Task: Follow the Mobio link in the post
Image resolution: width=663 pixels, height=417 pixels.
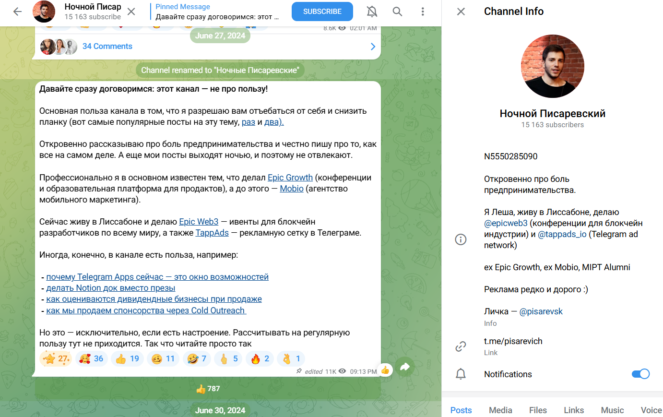Action: [x=292, y=189]
